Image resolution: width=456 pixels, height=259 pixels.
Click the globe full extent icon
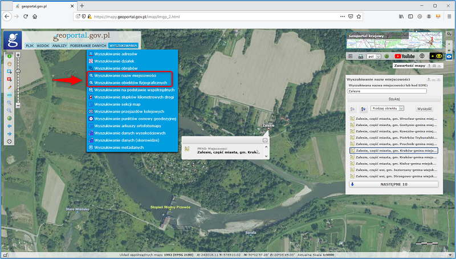(9, 118)
